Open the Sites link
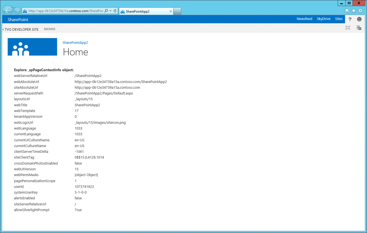This screenshot has width=367, height=233. click(339, 19)
